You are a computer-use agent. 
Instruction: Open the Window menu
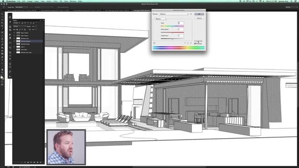(x=73, y=1)
